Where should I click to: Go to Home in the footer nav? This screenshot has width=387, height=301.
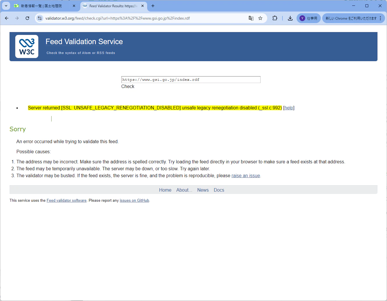pyautogui.click(x=165, y=190)
